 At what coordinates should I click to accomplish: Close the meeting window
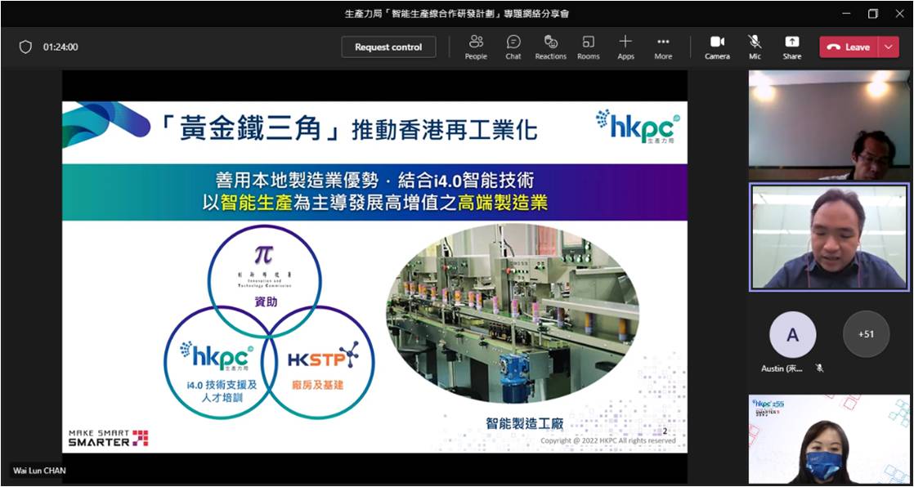(x=899, y=13)
